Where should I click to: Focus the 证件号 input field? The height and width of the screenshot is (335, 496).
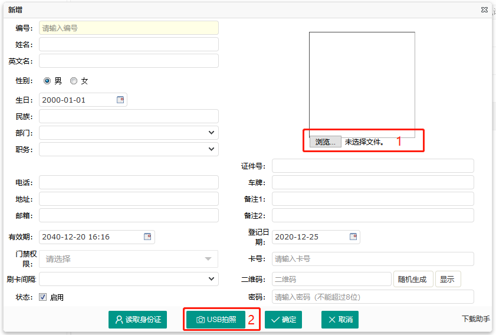tap(373, 166)
